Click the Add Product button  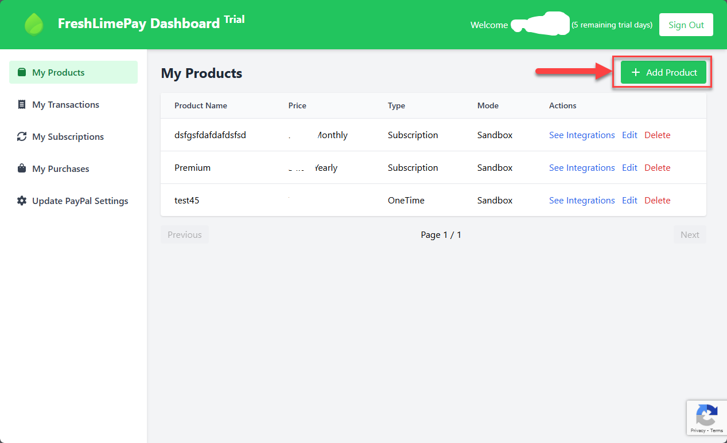(x=663, y=72)
